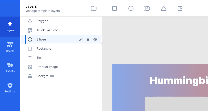Select the ellipse shape tool in toolbar
208x111 pixels.
coord(131,8)
